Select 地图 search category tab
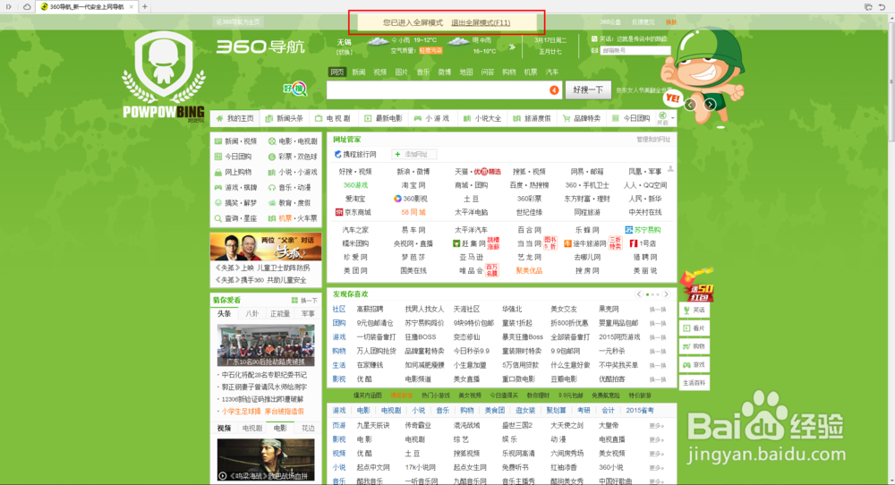895x485 pixels. 466,72
